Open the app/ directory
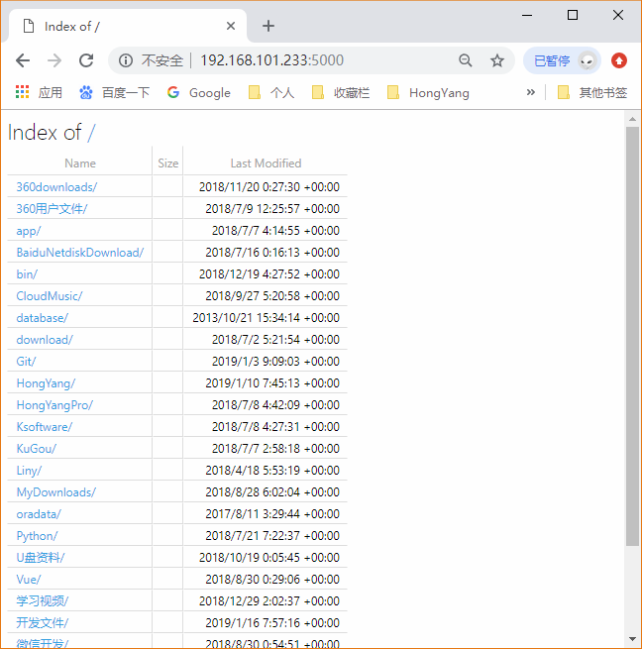 point(29,231)
